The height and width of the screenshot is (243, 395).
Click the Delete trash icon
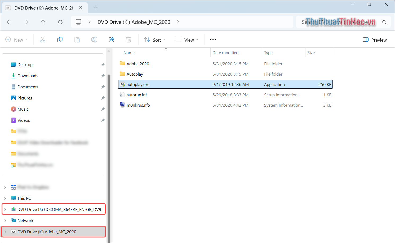point(129,40)
